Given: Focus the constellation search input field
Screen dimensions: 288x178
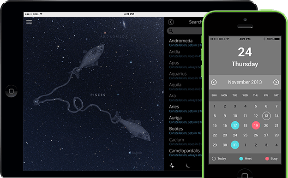Looking at the screenshot, I should point(185,31).
